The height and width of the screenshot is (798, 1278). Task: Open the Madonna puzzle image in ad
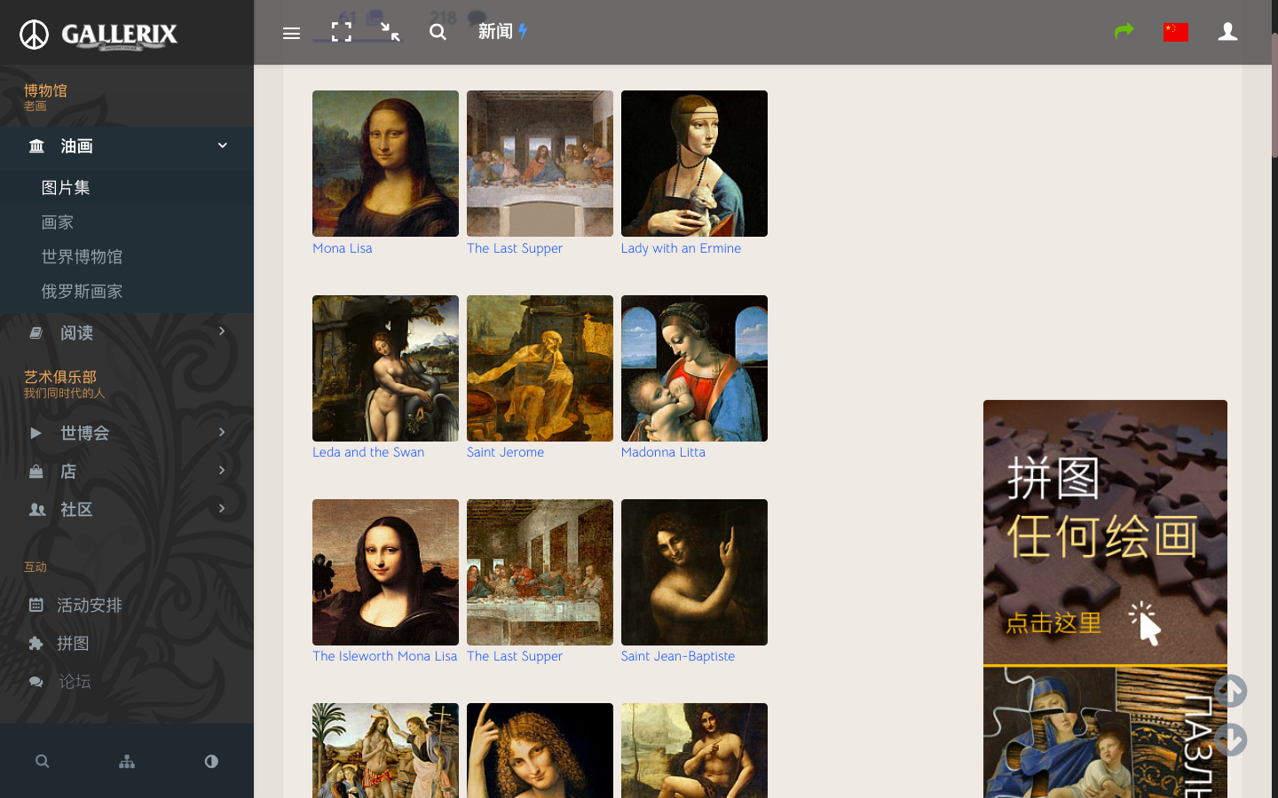tap(1105, 732)
